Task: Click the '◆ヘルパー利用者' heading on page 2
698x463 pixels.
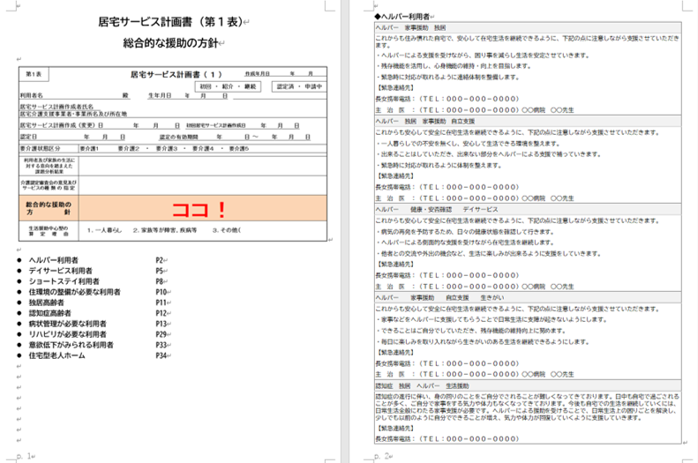Action: pyautogui.click(x=402, y=17)
